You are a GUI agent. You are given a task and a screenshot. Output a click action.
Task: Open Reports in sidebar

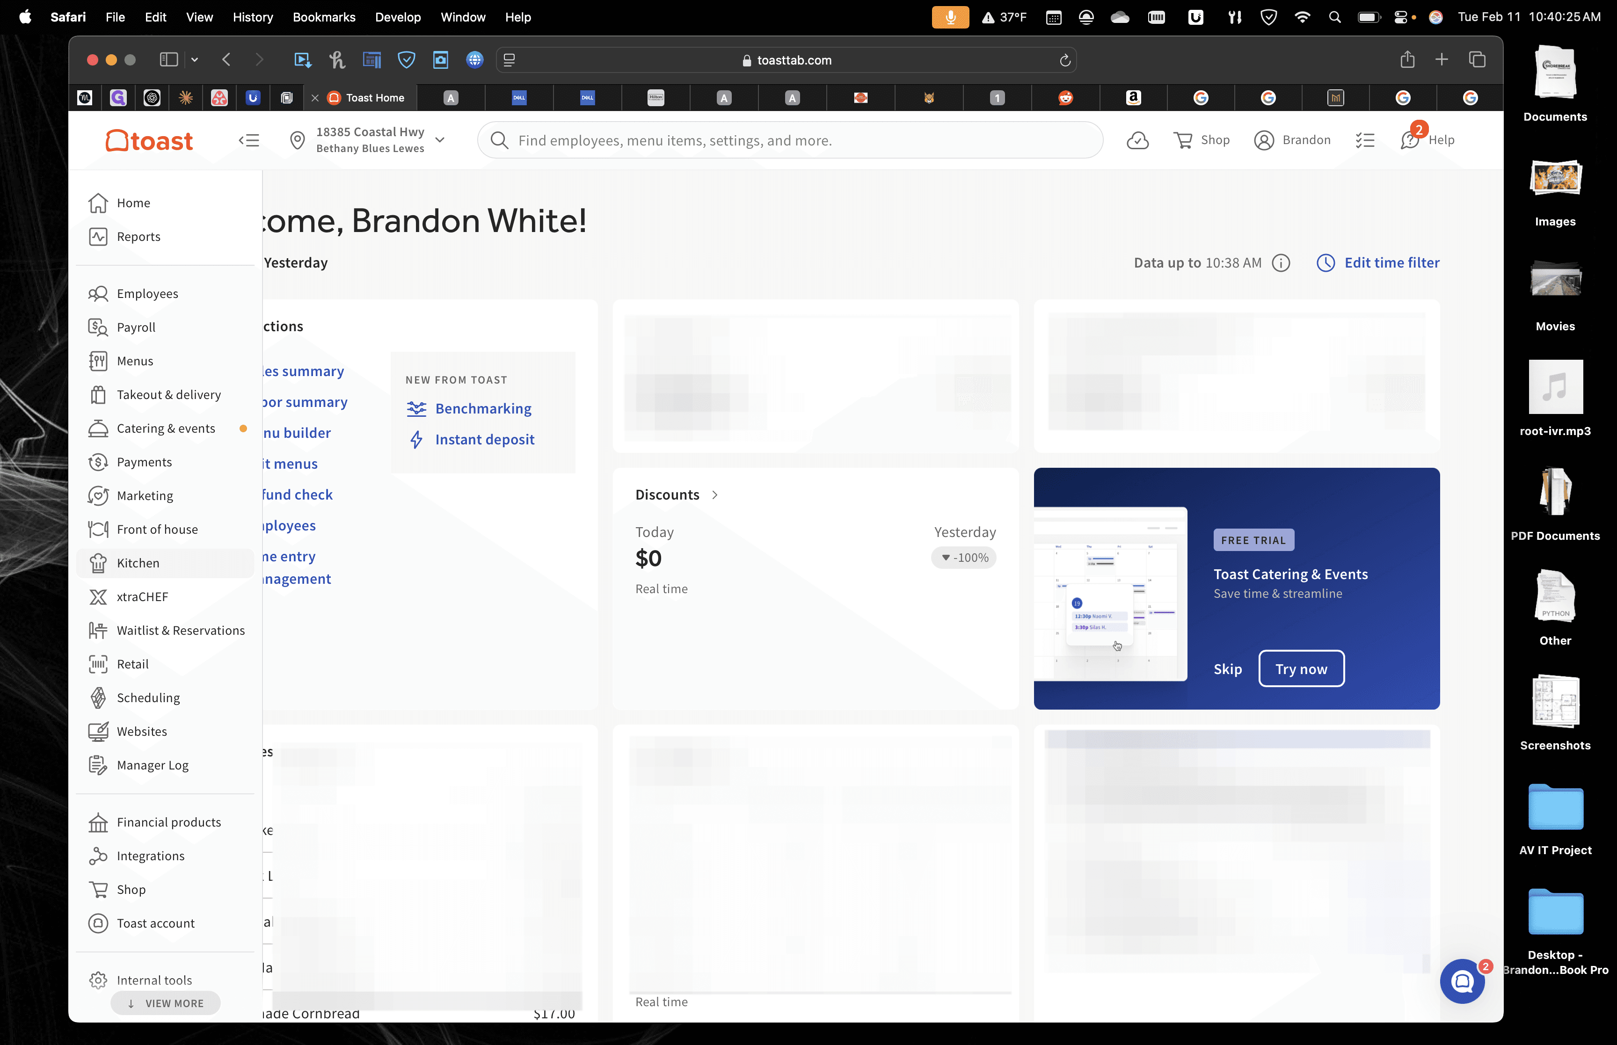(x=165, y=236)
